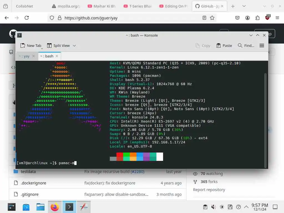This screenshot has height=213, width=284.
Task: Close the GitHub browser tab
Action: (x=222, y=6)
